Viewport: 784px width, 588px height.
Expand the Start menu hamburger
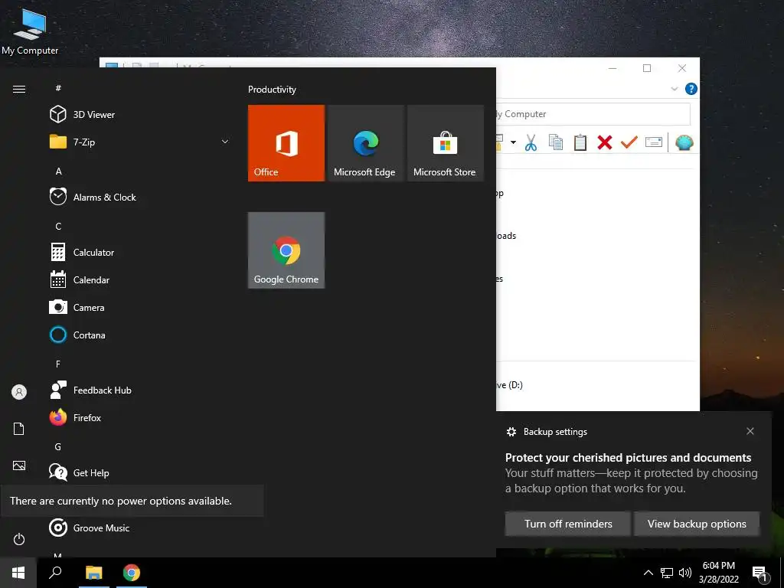click(19, 89)
